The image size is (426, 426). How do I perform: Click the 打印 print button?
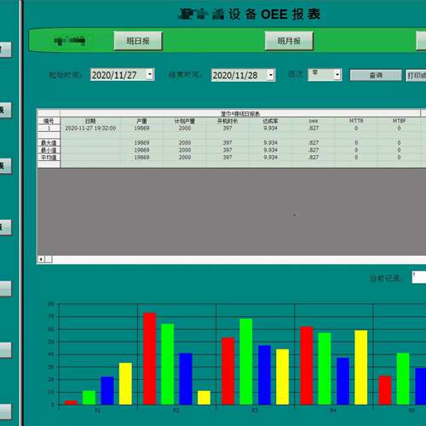point(416,75)
